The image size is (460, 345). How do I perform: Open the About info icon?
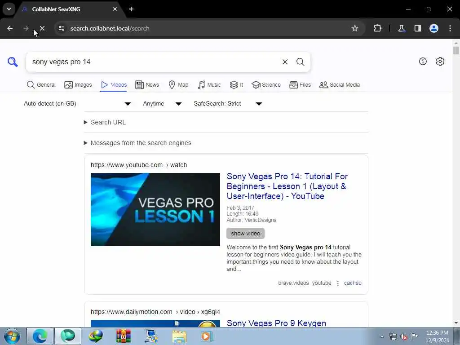point(423,61)
